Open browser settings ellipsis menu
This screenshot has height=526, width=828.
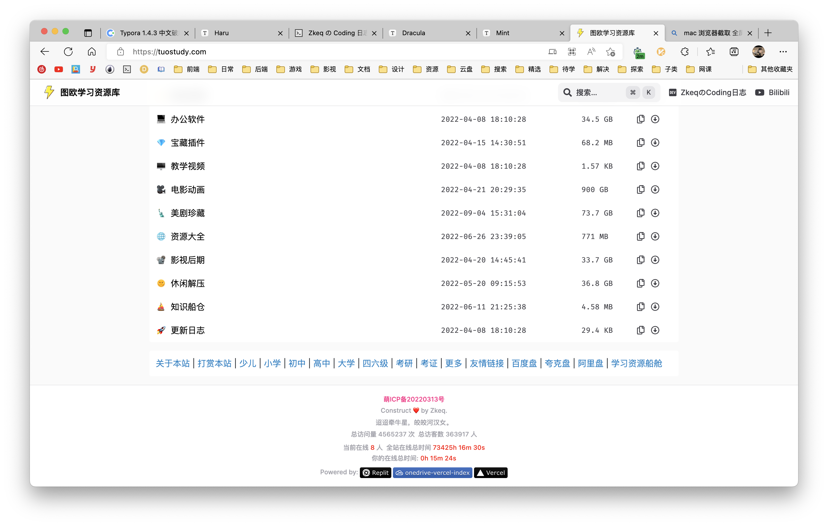pyautogui.click(x=783, y=52)
